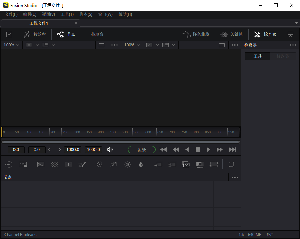
Task: Play in reverse with the backward triangle
Action: (187, 149)
